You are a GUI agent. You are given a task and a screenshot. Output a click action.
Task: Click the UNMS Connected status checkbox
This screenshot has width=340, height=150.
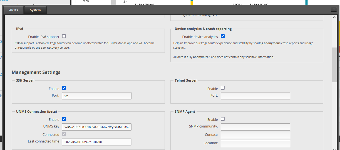point(64,134)
